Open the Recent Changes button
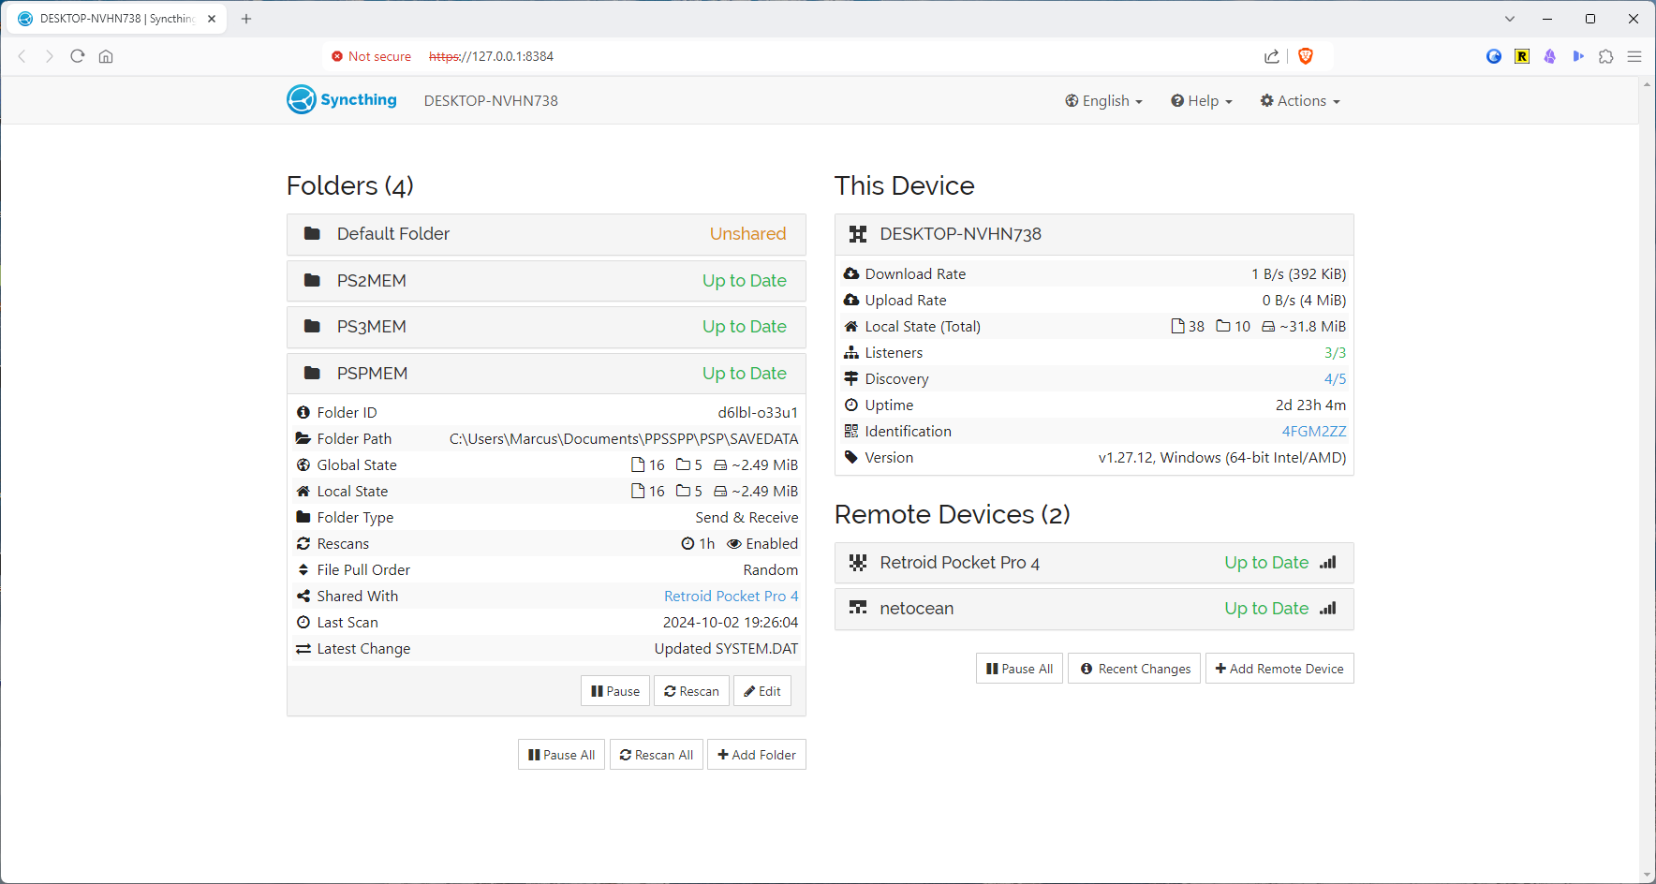 1134,669
